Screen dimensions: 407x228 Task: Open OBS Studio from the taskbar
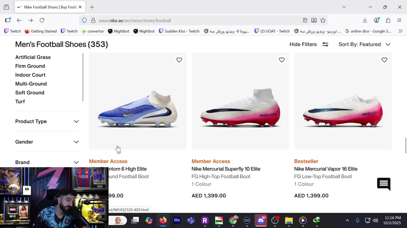click(275, 220)
